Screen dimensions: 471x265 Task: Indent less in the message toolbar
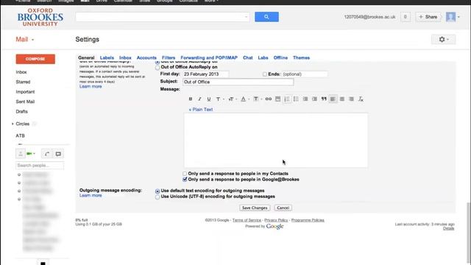pyautogui.click(x=305, y=99)
